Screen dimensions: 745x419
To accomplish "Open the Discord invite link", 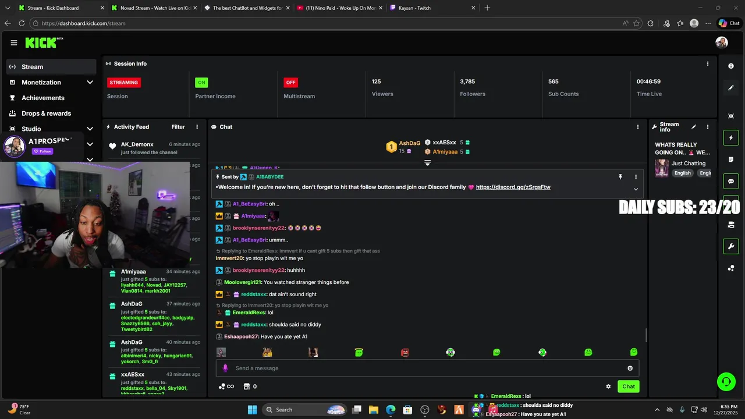I will point(513,187).
